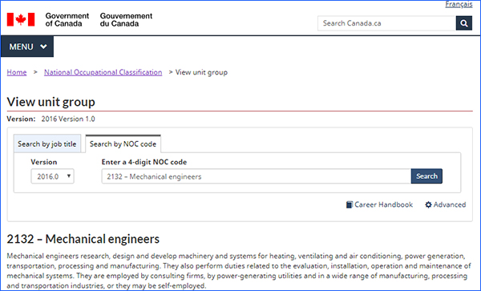Focus the Search Canada.ca input field
Viewport: 481px width, 291px height.
(x=387, y=23)
